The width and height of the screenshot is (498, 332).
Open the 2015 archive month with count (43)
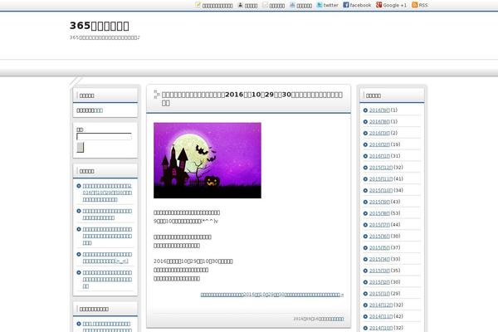click(379, 202)
